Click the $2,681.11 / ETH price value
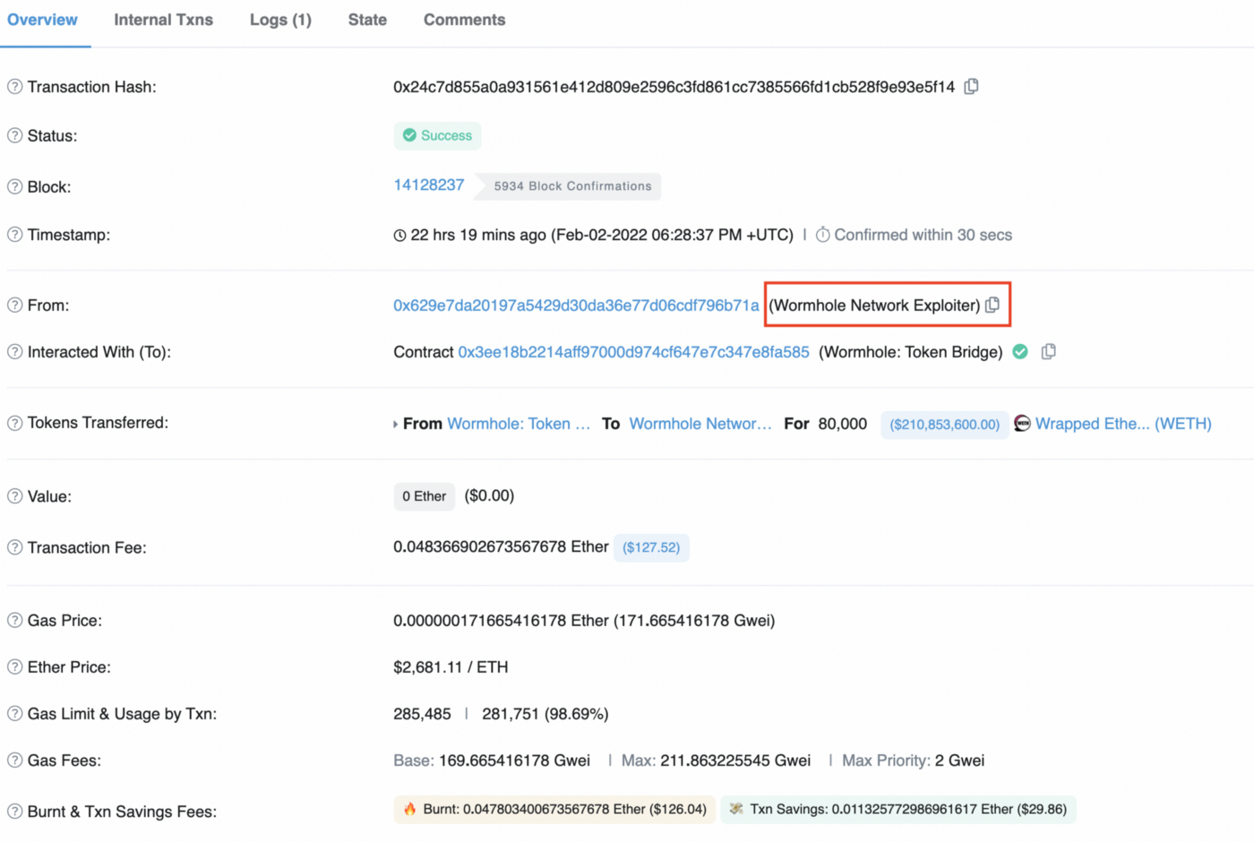 451,667
